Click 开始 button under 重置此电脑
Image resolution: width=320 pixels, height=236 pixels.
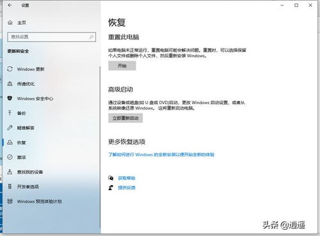coord(122,66)
